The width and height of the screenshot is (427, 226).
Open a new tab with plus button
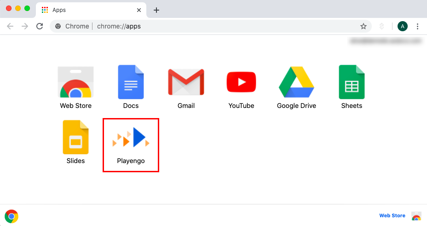156,10
